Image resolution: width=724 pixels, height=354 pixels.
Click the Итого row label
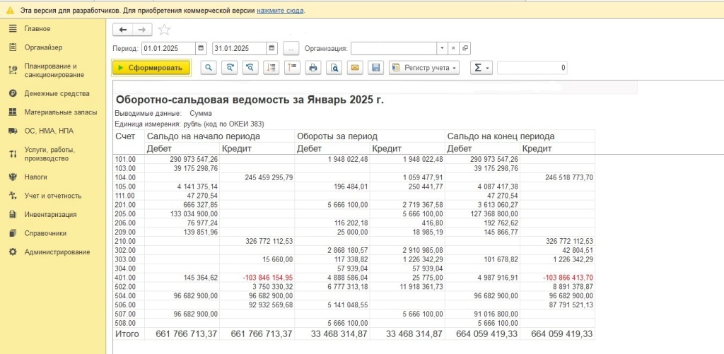coord(127,334)
